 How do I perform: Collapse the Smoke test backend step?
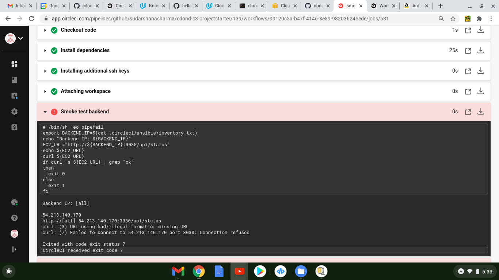[x=45, y=112]
